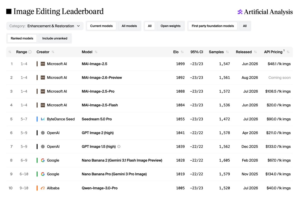Open the Seedream 5.0 Pro model link
Image resolution: width=299 pixels, height=201 pixels.
click(97, 119)
